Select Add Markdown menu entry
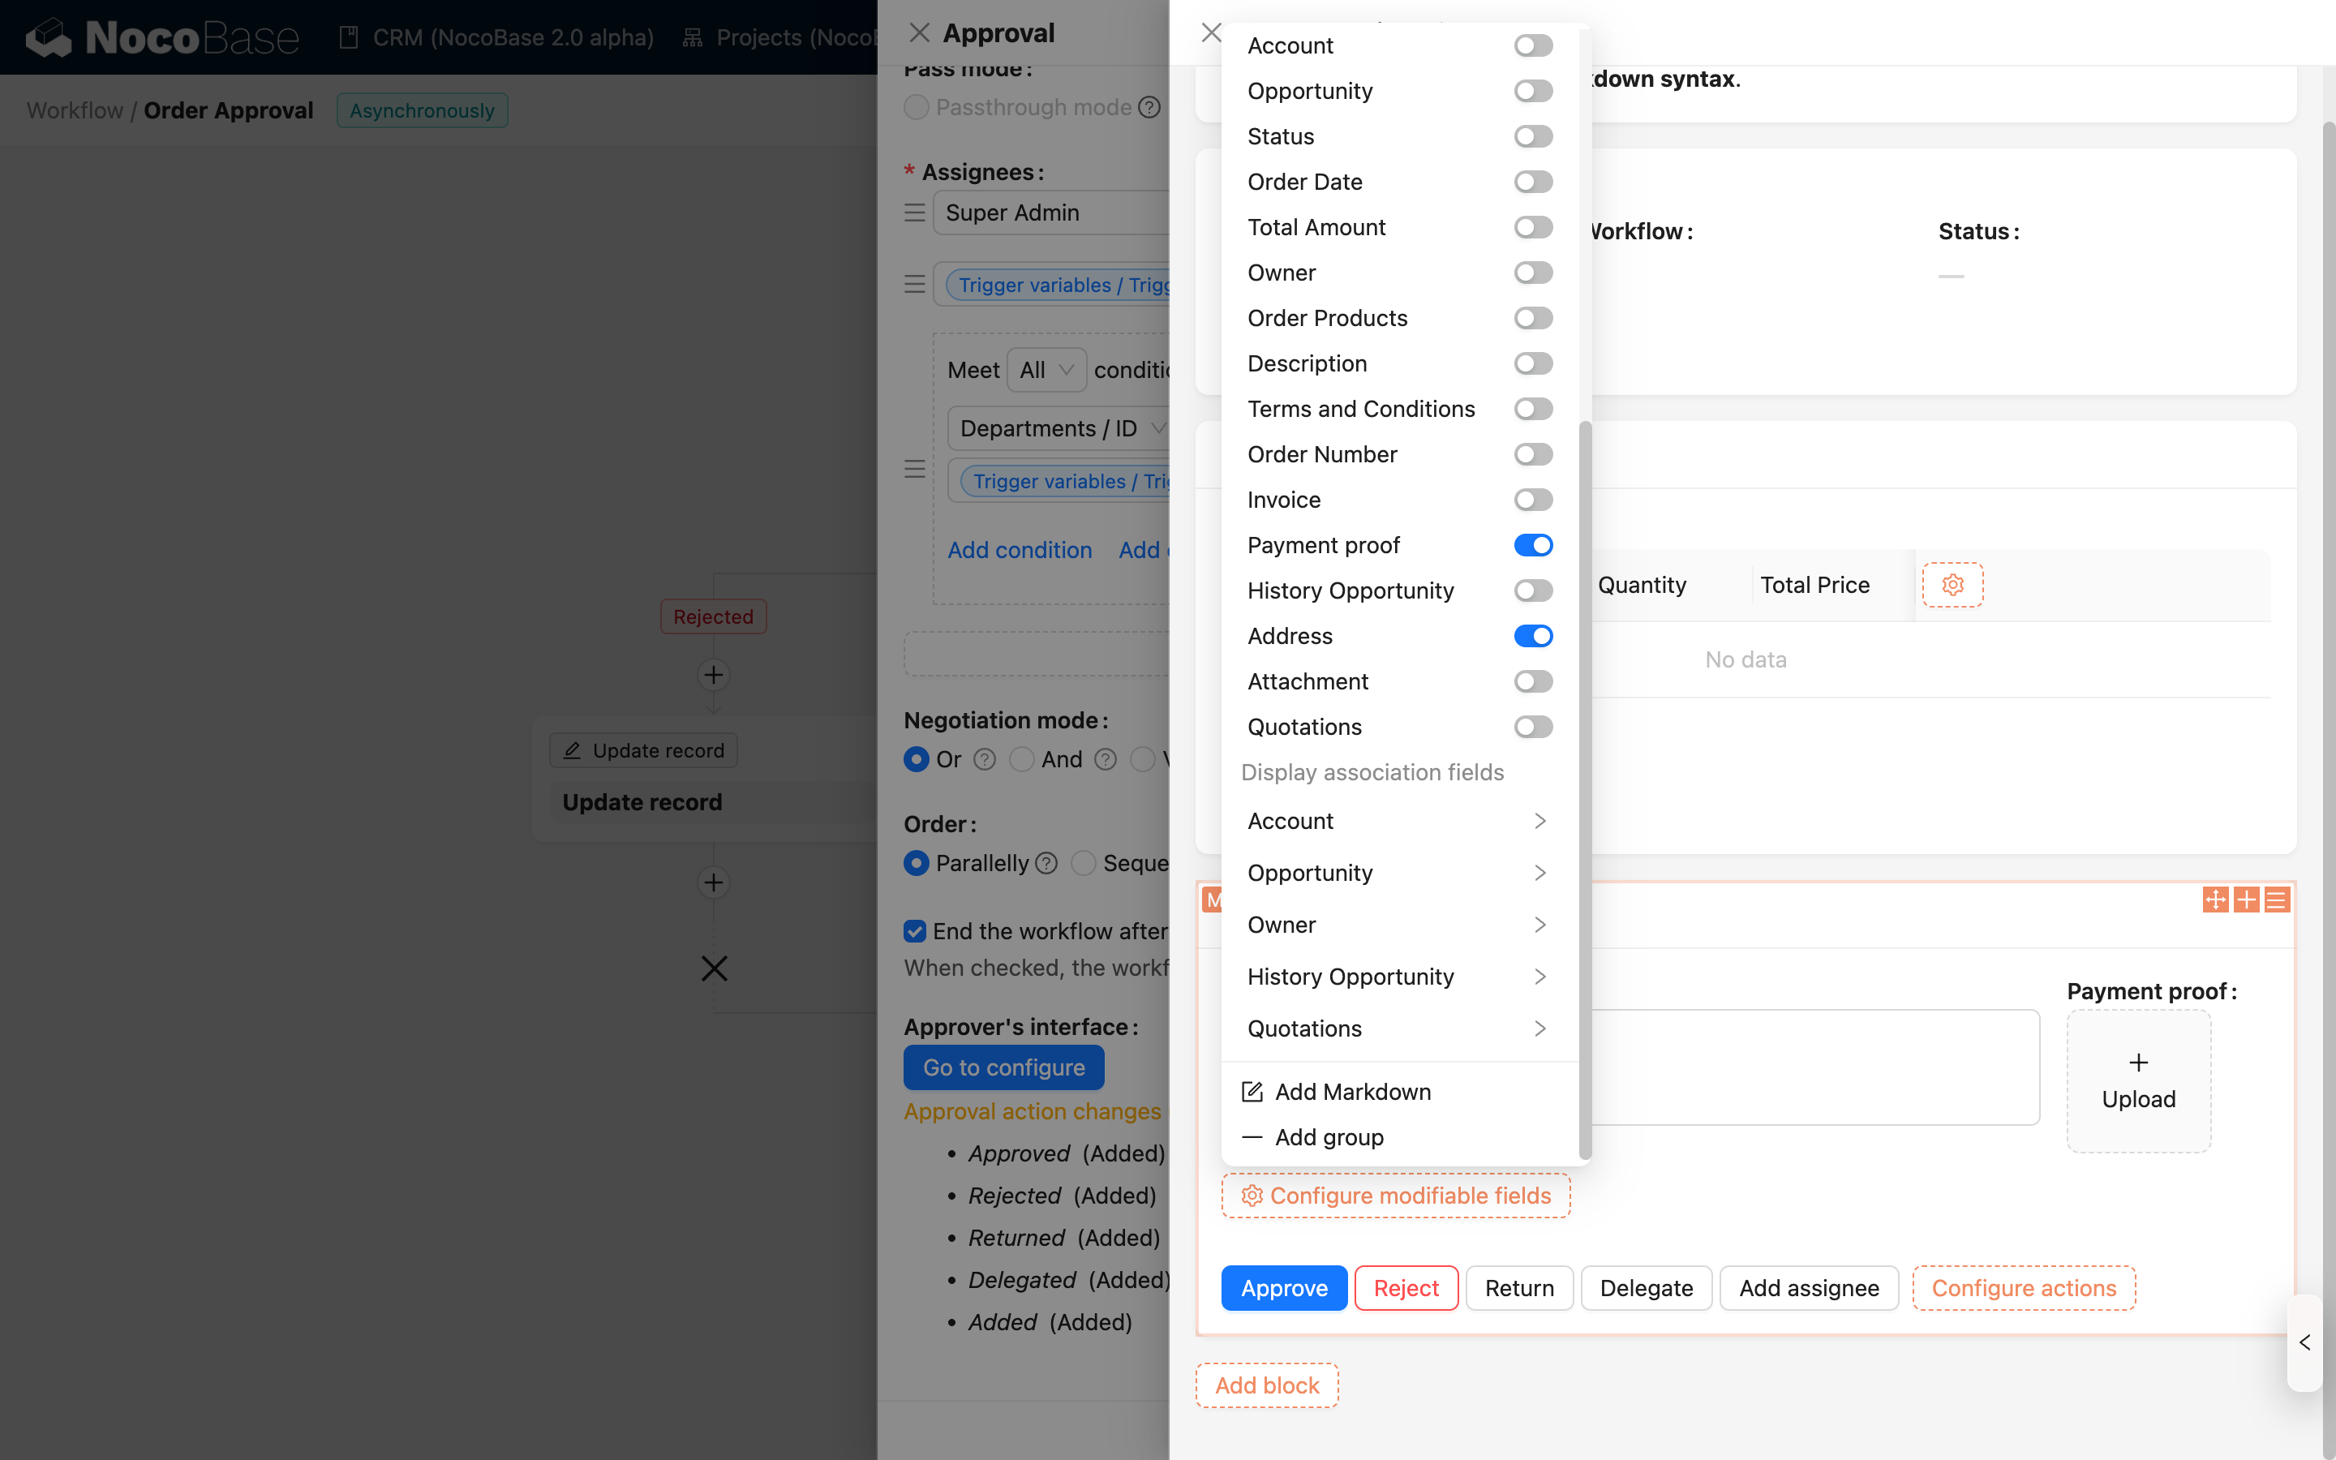 click(x=1351, y=1091)
